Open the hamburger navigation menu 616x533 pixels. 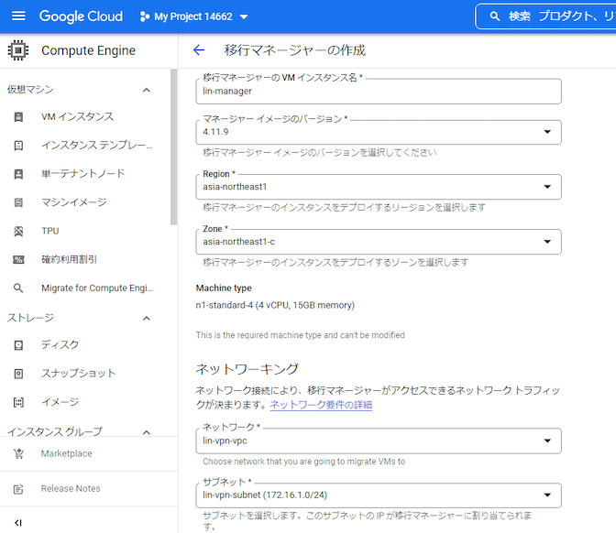pyautogui.click(x=18, y=16)
